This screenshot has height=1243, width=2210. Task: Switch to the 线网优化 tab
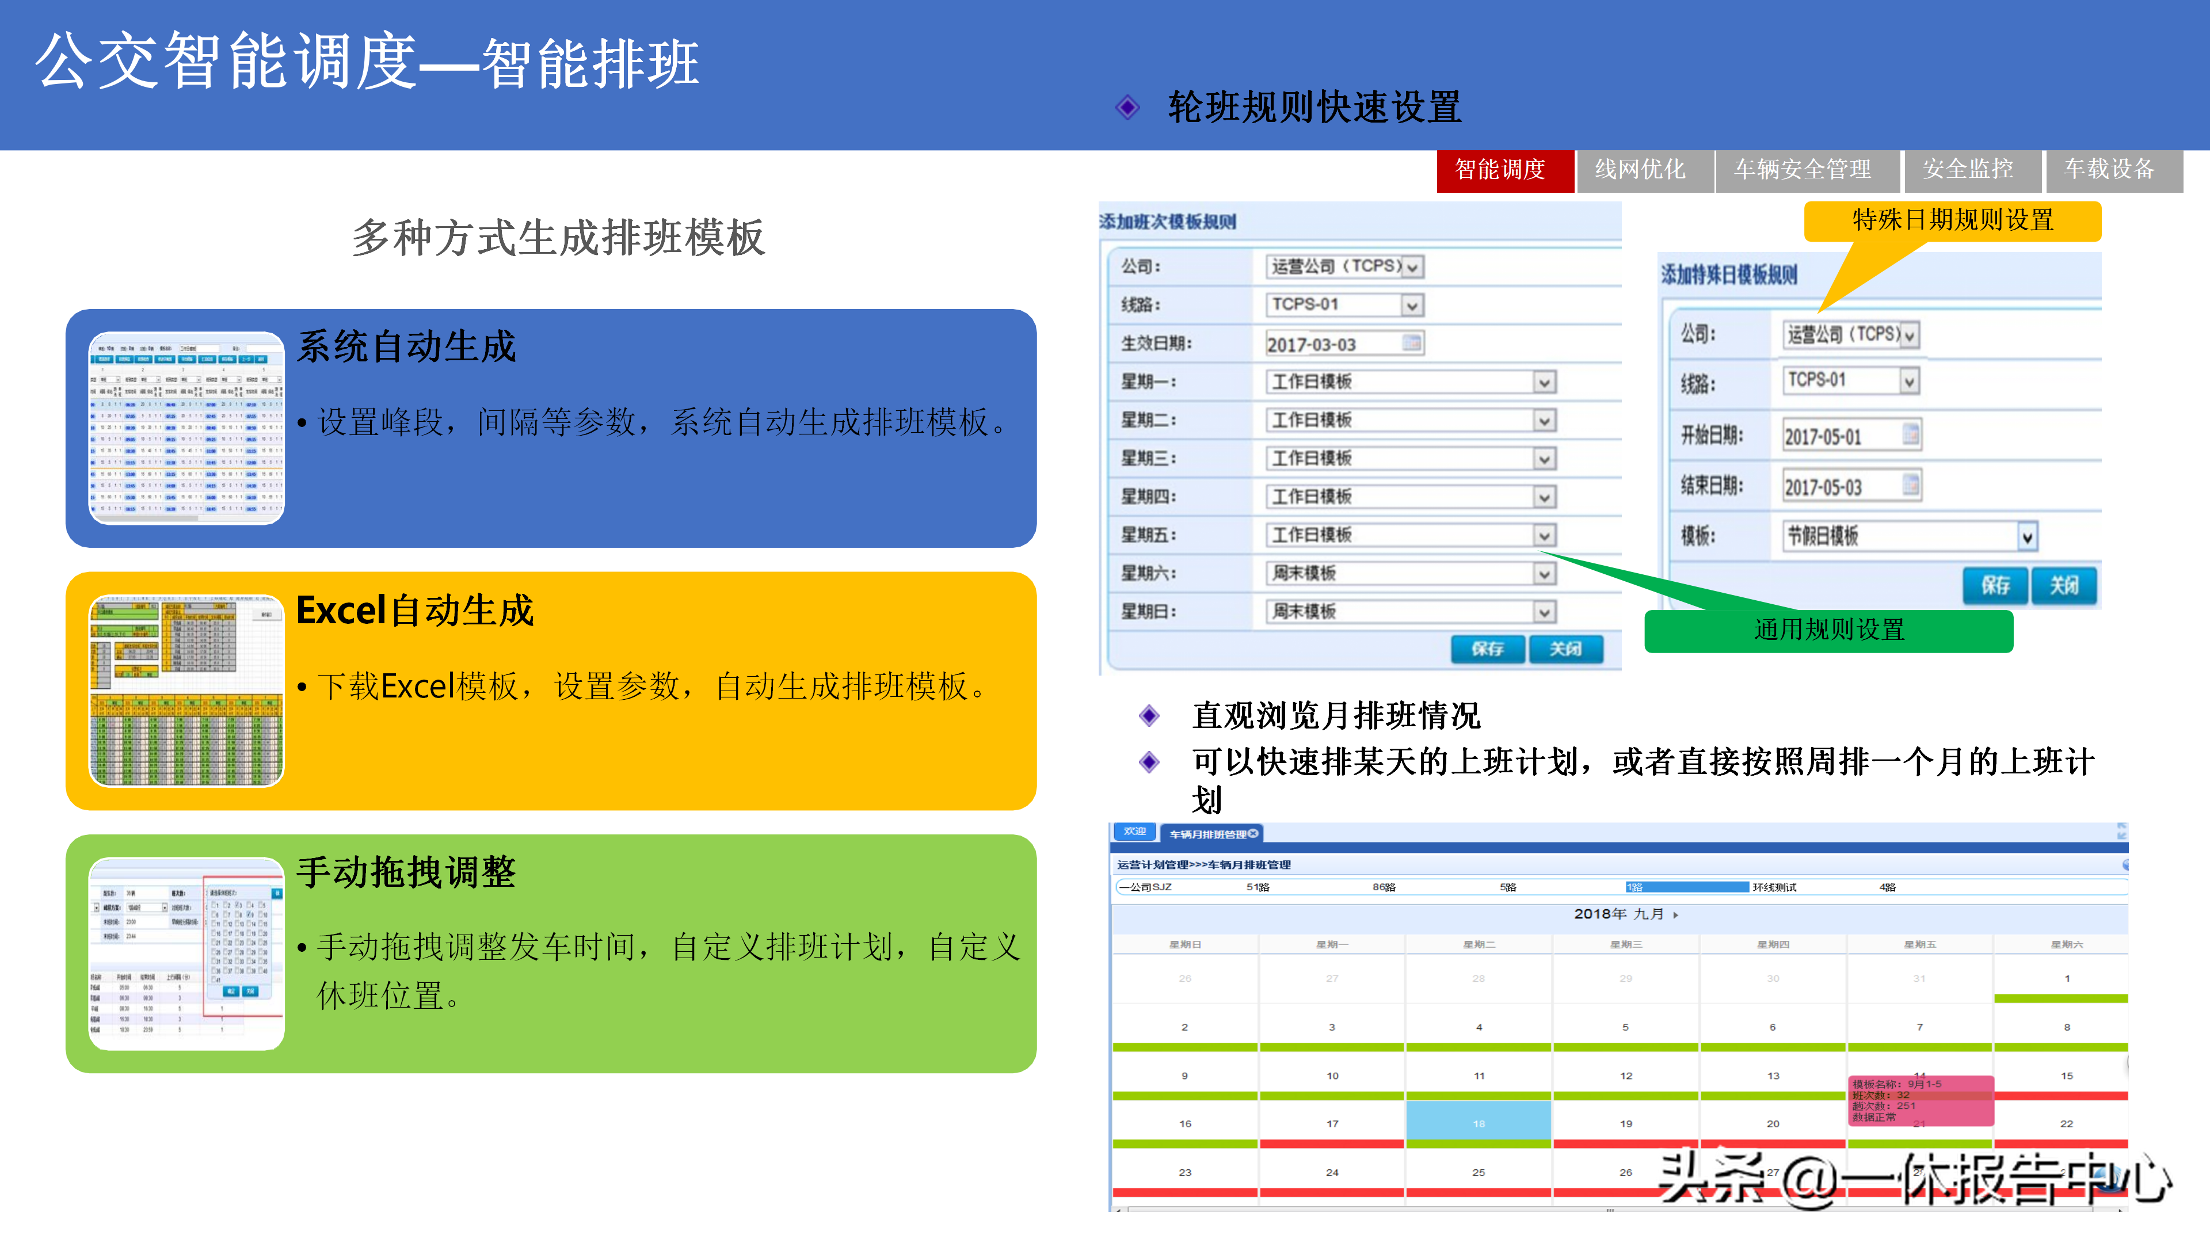[x=1640, y=170]
